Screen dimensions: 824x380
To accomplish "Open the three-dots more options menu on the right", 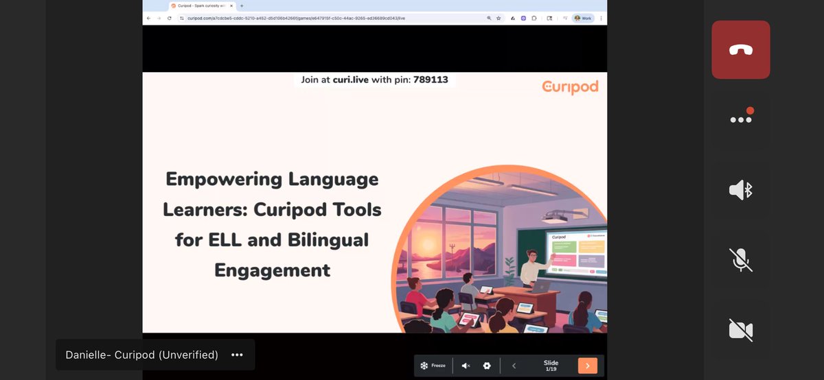I will click(741, 119).
